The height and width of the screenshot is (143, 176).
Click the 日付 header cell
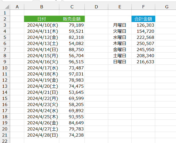42,19
